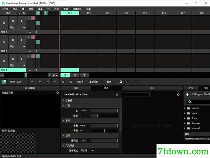Open clip panel settings gear
The height and width of the screenshot is (158, 210).
(x=178, y=95)
